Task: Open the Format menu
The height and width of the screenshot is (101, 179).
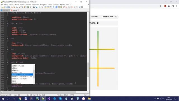Action: [x=22, y=5]
